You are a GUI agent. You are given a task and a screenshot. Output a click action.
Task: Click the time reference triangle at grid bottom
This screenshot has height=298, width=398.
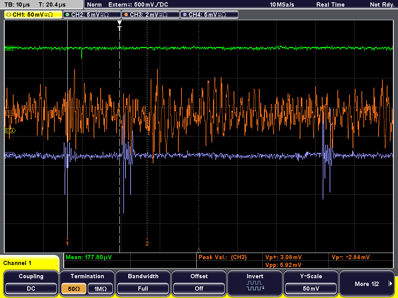(x=199, y=250)
